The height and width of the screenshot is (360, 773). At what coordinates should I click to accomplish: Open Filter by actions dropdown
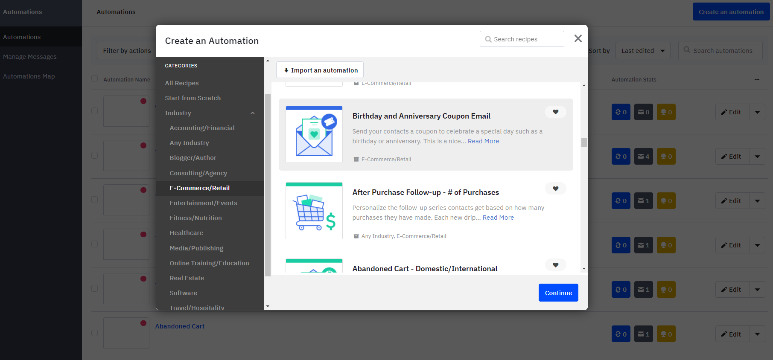coord(127,51)
